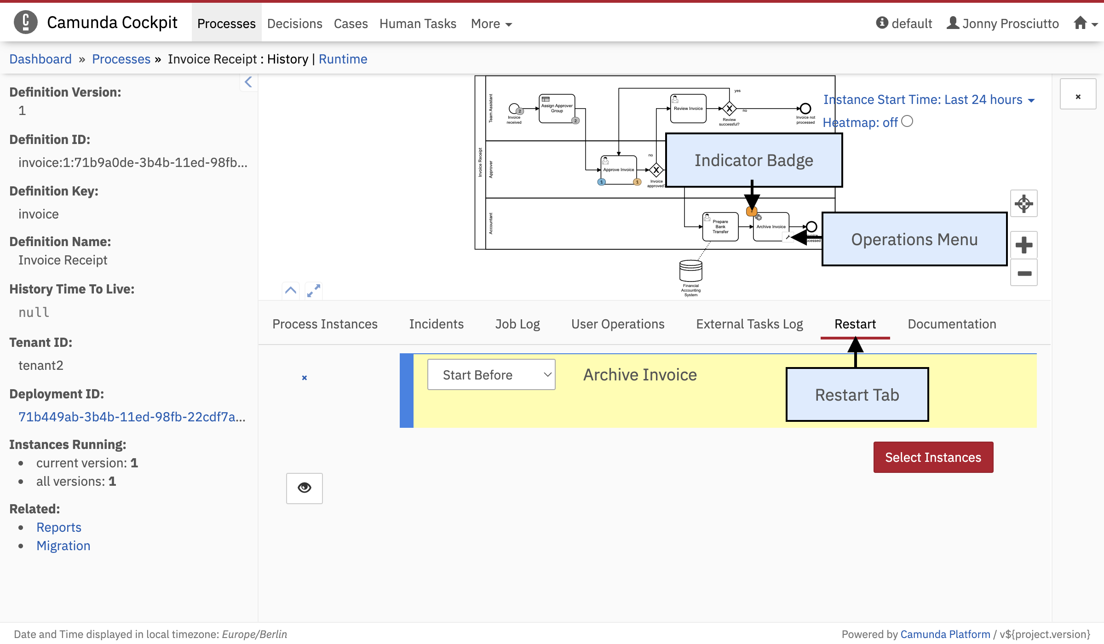Open the Reports related link
This screenshot has height=644, width=1104.
tap(59, 527)
